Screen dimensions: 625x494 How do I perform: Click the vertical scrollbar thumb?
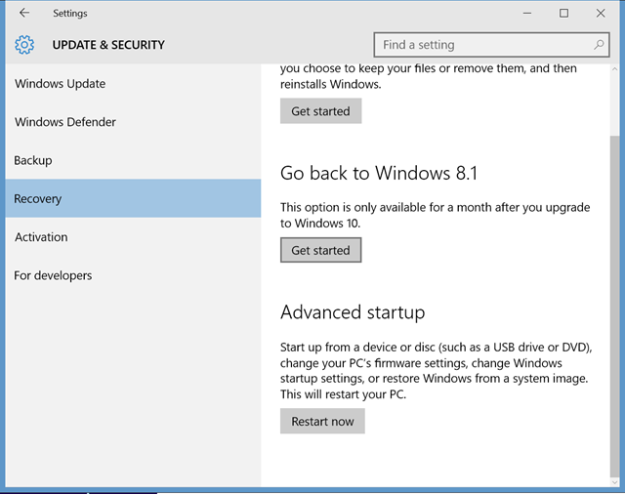(614, 306)
